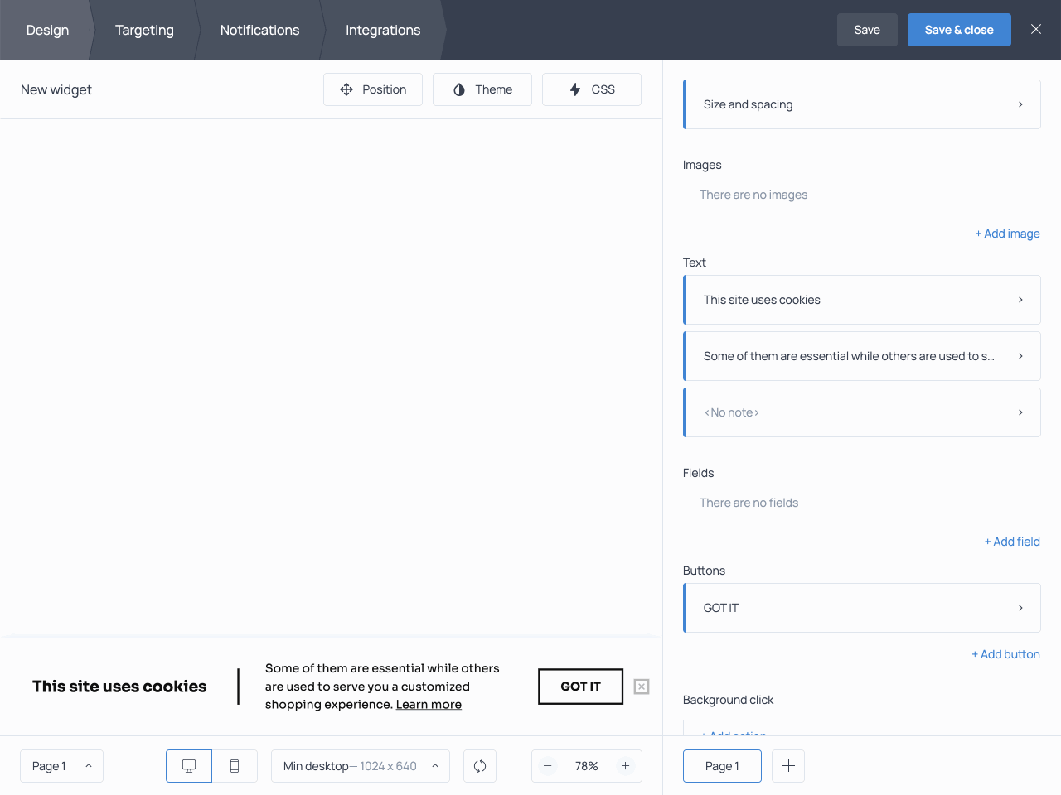Image resolution: width=1061 pixels, height=795 pixels.
Task: Switch to the Targeting tab
Action: [144, 30]
